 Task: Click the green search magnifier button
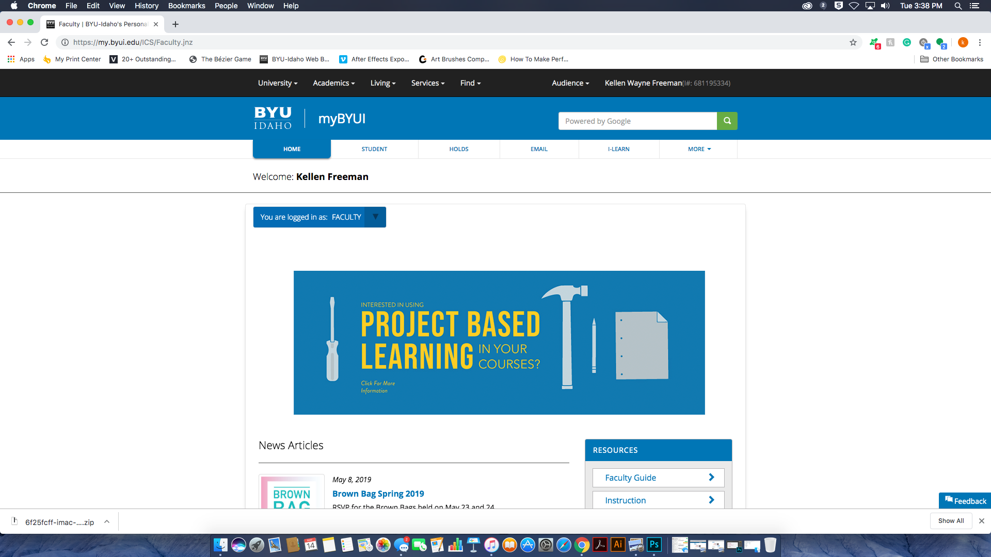click(727, 121)
